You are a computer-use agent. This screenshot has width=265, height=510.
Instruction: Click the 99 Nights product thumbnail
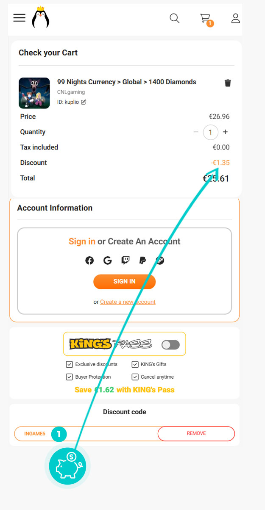[x=34, y=93]
